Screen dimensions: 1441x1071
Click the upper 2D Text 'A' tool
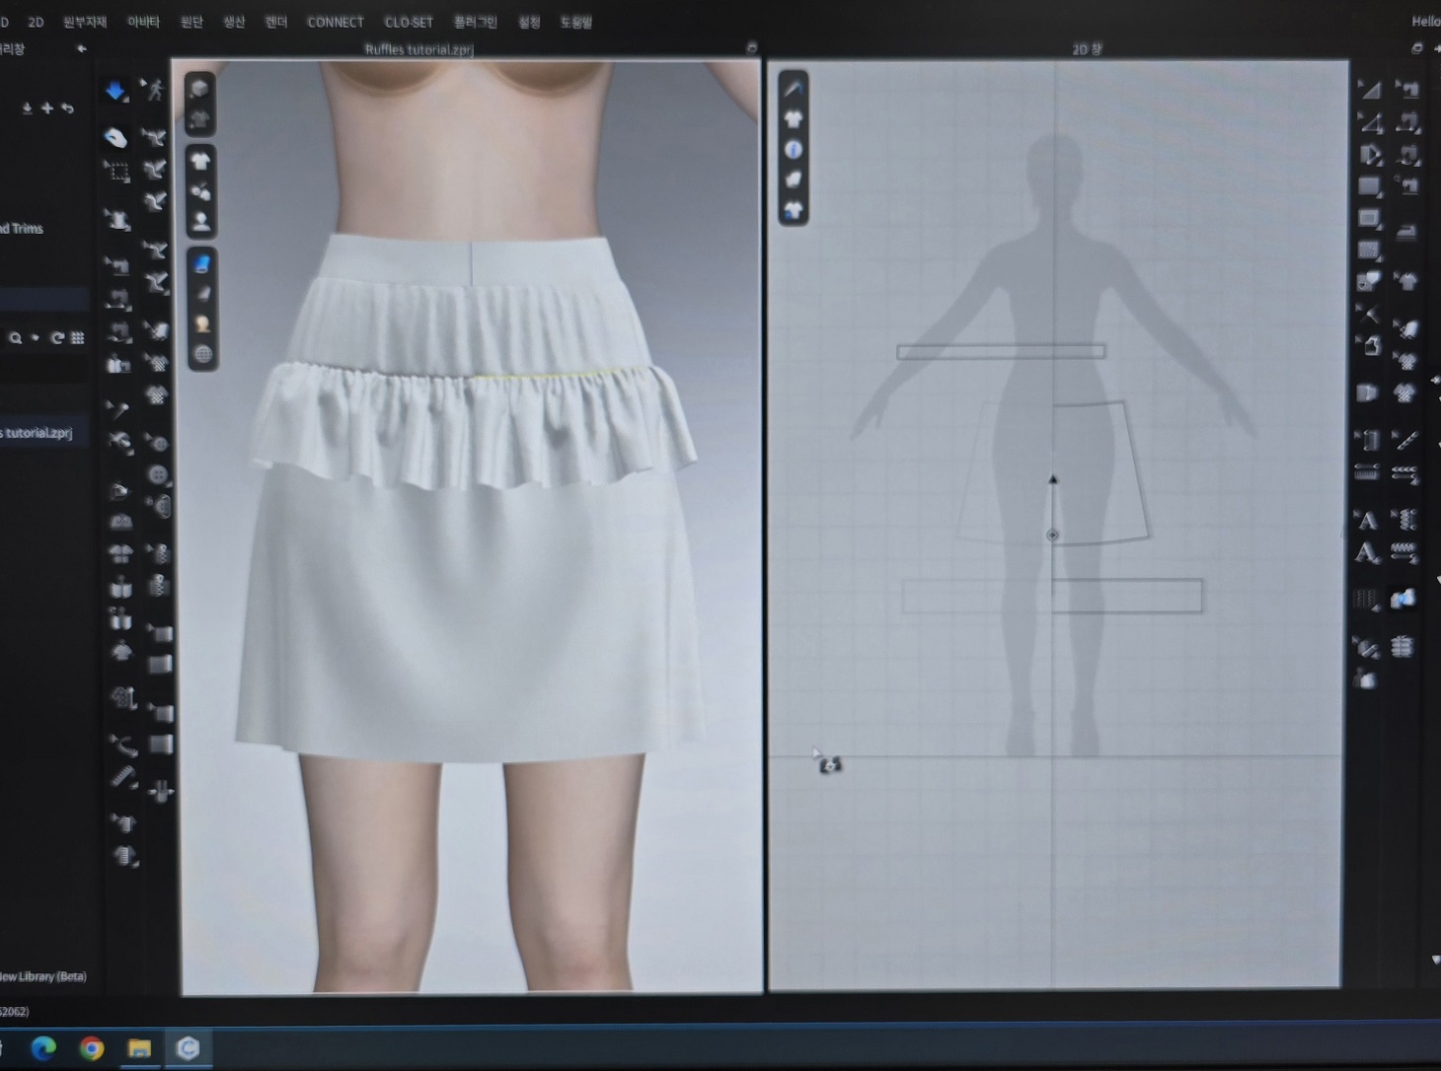1367,520
